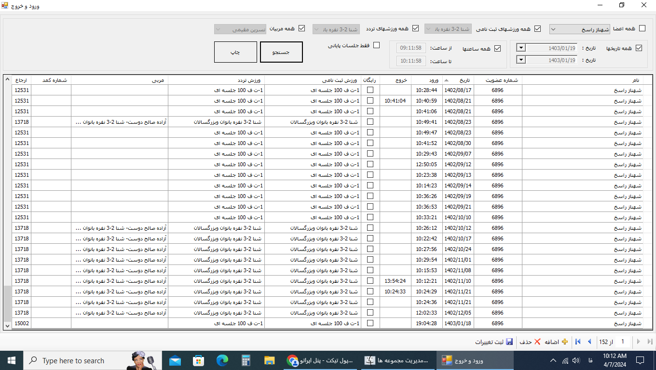Toggle همه ورزشهای ثبت نامی checkbox

pos(537,28)
